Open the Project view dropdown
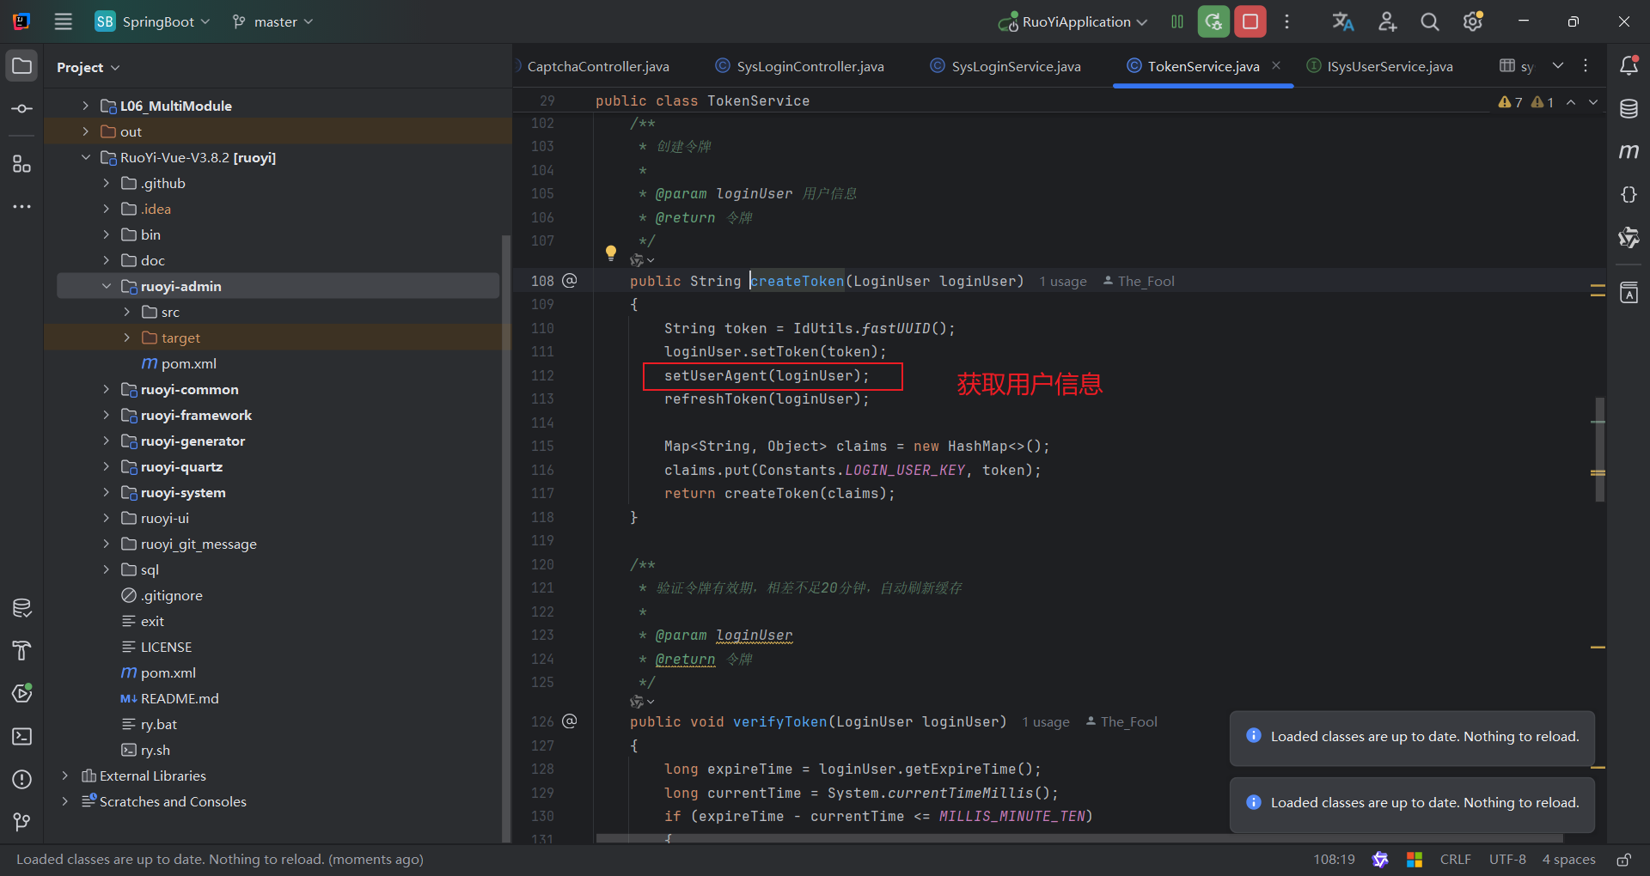The width and height of the screenshot is (1650, 876). click(x=88, y=67)
